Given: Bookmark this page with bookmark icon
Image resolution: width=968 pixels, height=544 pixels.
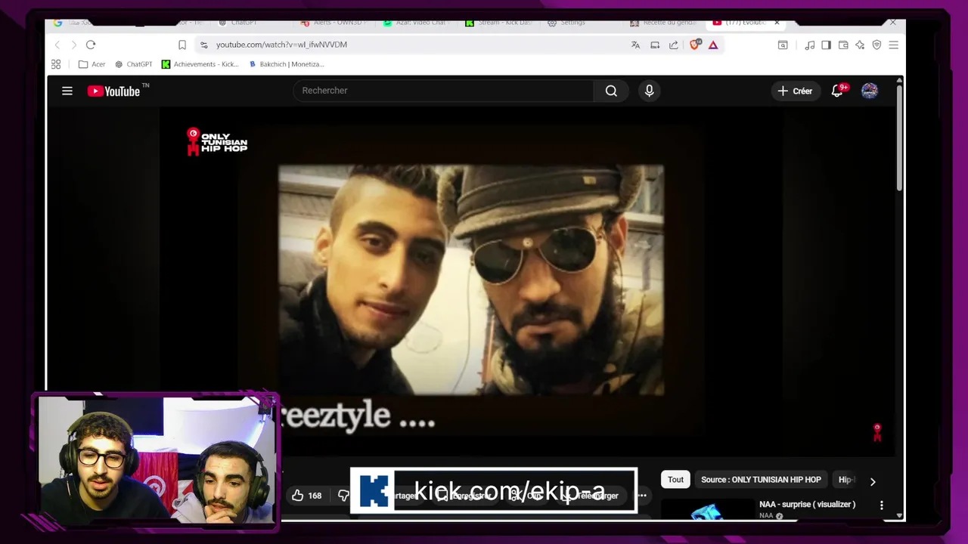Looking at the screenshot, I should point(182,45).
